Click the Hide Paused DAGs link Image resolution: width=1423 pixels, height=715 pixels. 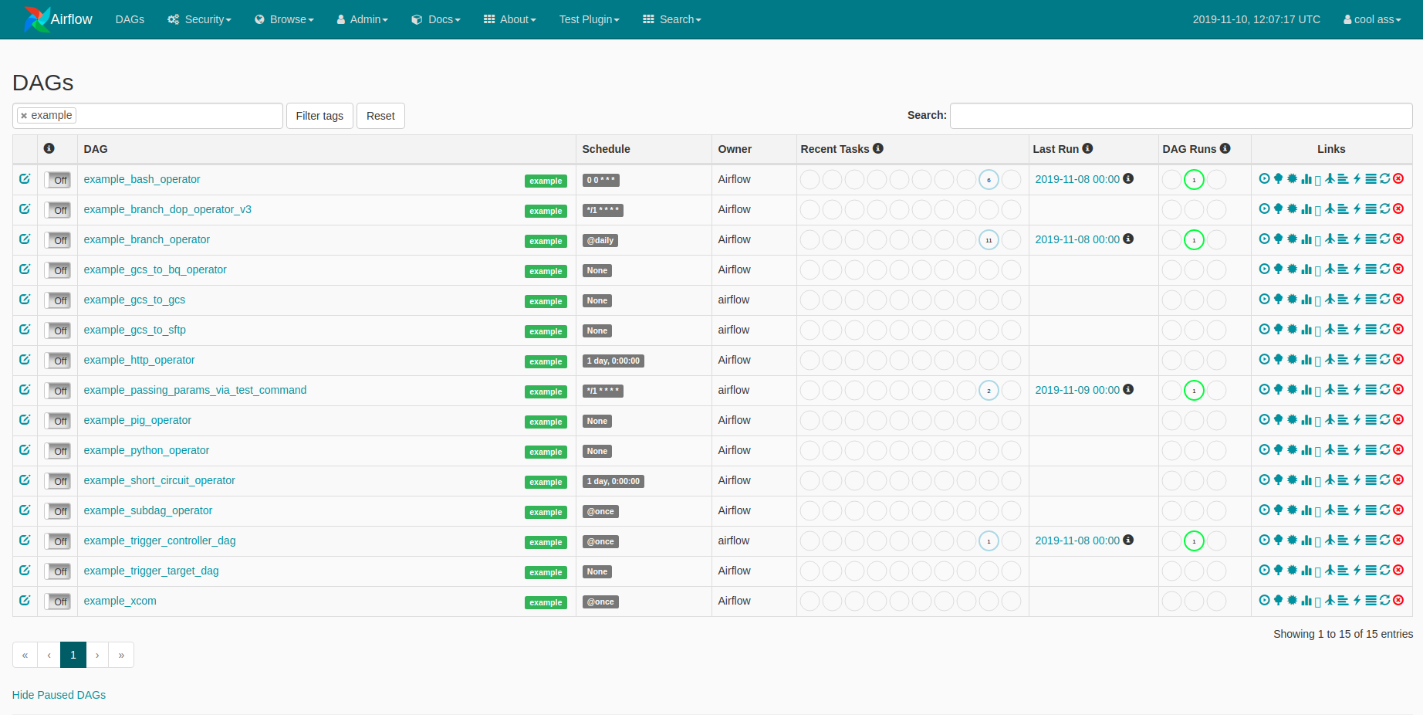tap(59, 695)
